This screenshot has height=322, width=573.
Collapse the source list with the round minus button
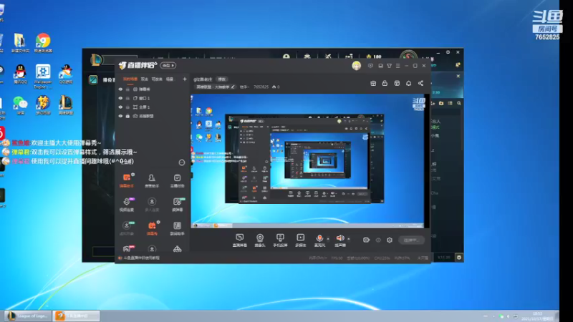(182, 162)
